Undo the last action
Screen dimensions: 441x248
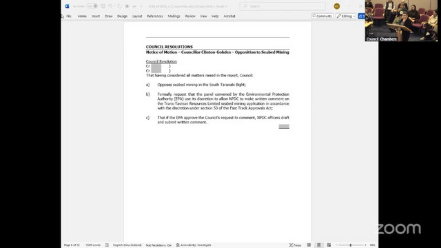pyautogui.click(x=110, y=6)
